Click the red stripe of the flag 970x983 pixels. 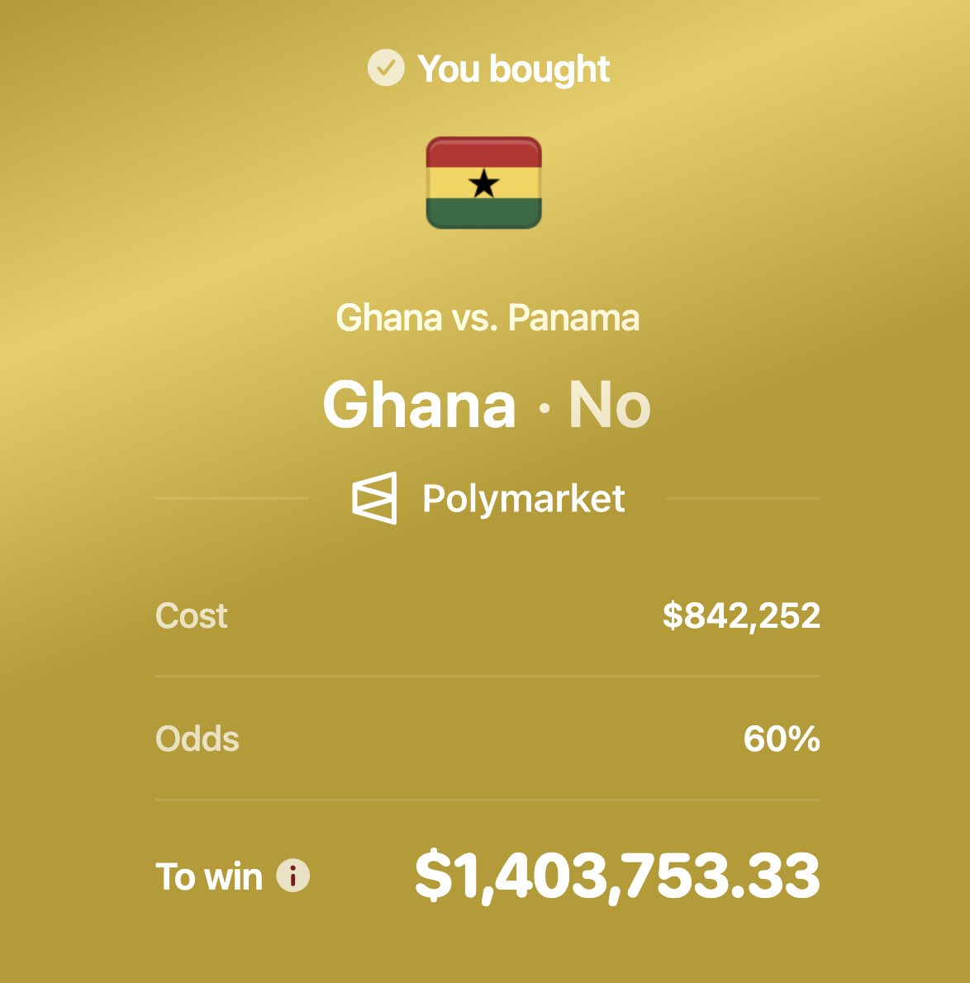pyautogui.click(x=483, y=152)
